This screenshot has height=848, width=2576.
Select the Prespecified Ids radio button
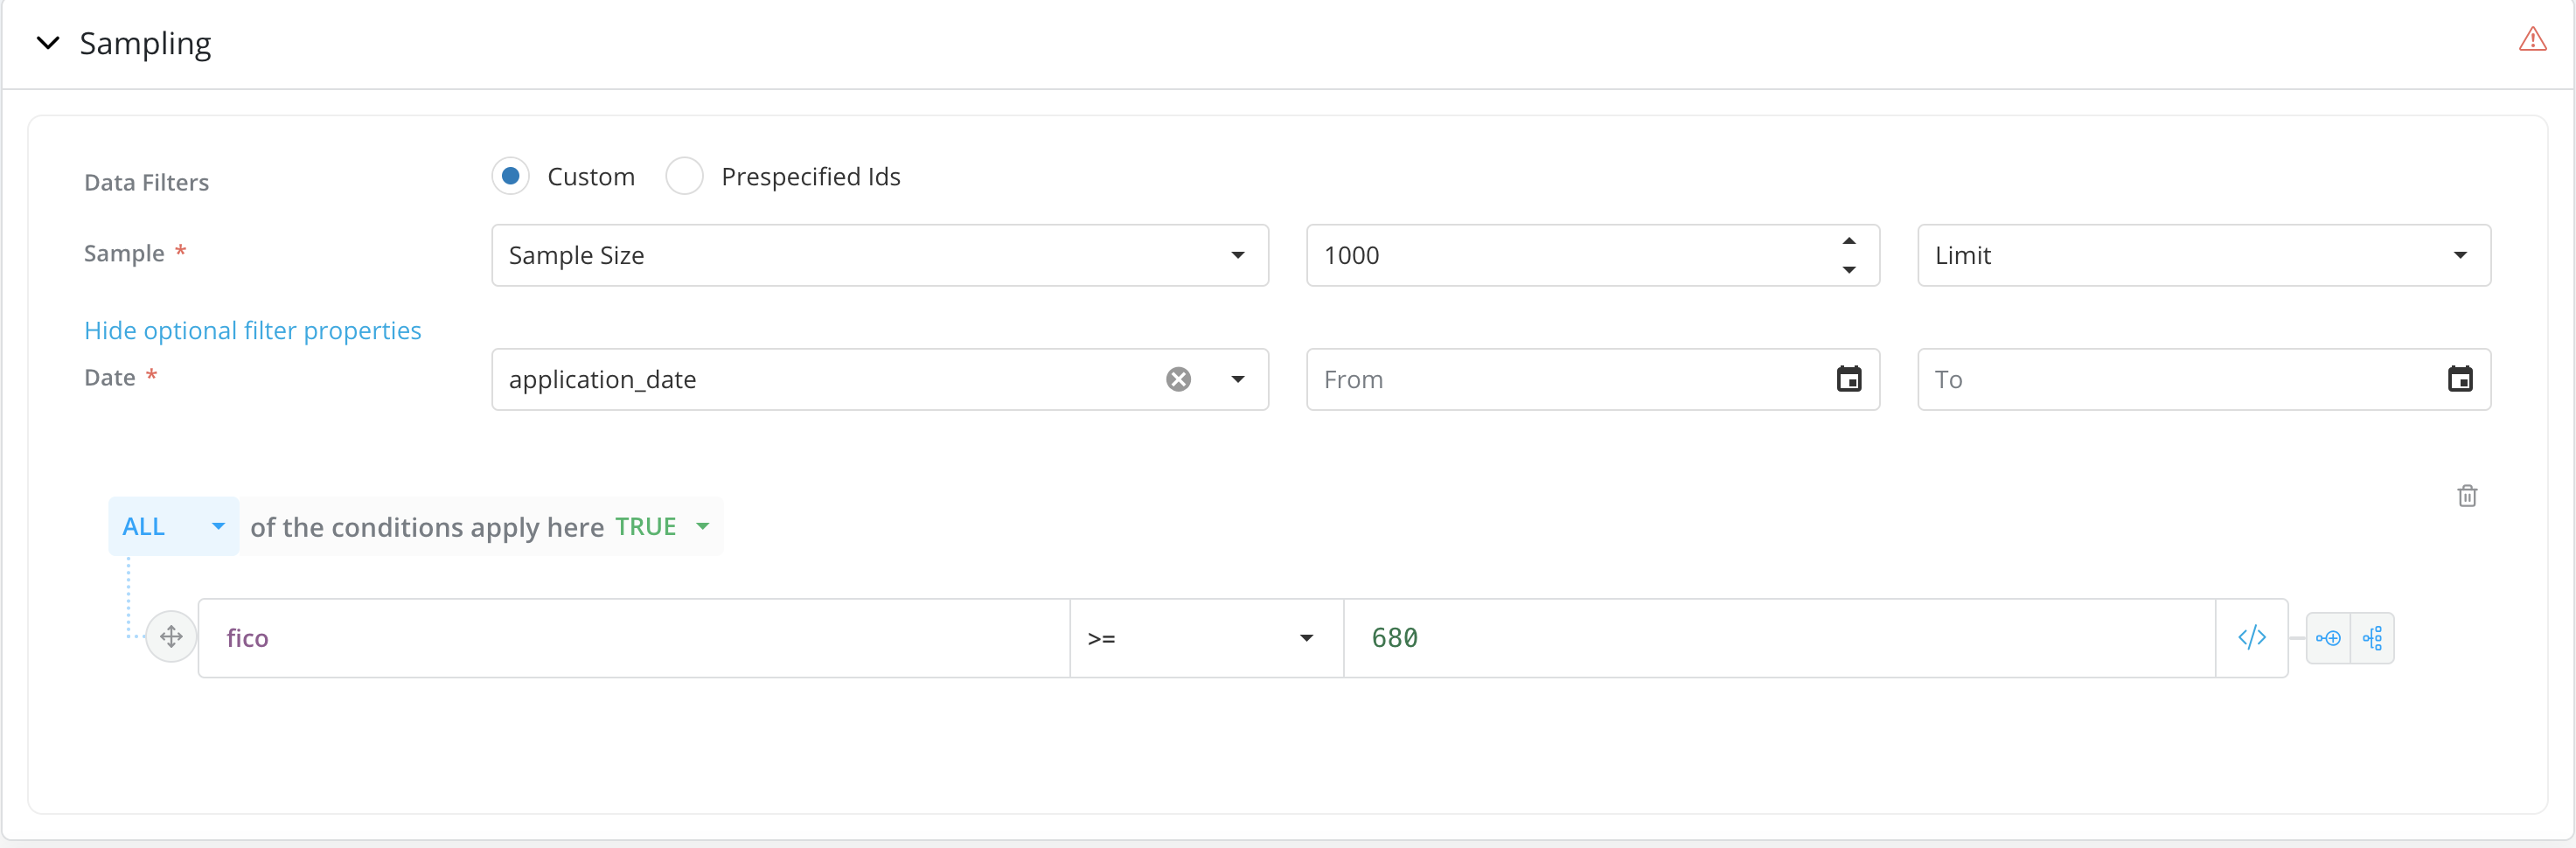[x=685, y=176]
